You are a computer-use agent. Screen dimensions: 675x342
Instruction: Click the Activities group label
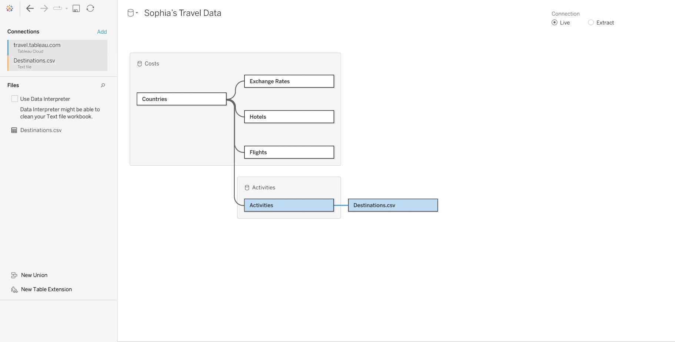(x=264, y=188)
